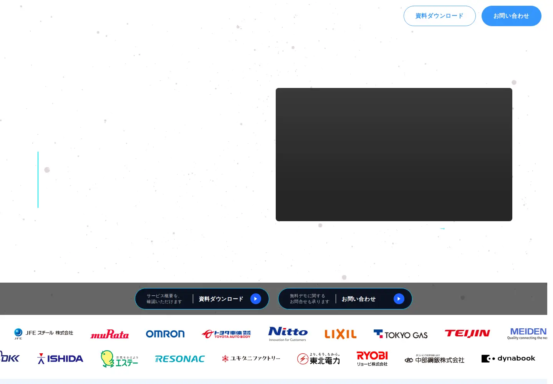This screenshot has width=553, height=384.
Task: Click the dynabook logo
Action: (508, 358)
